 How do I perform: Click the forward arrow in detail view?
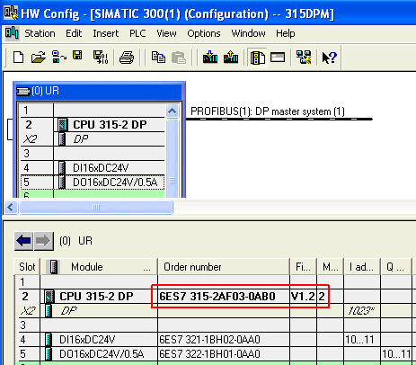[x=44, y=241]
